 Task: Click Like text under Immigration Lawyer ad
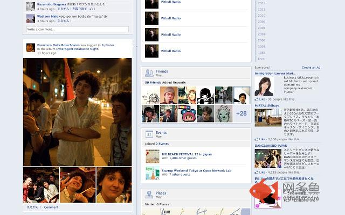(262, 99)
